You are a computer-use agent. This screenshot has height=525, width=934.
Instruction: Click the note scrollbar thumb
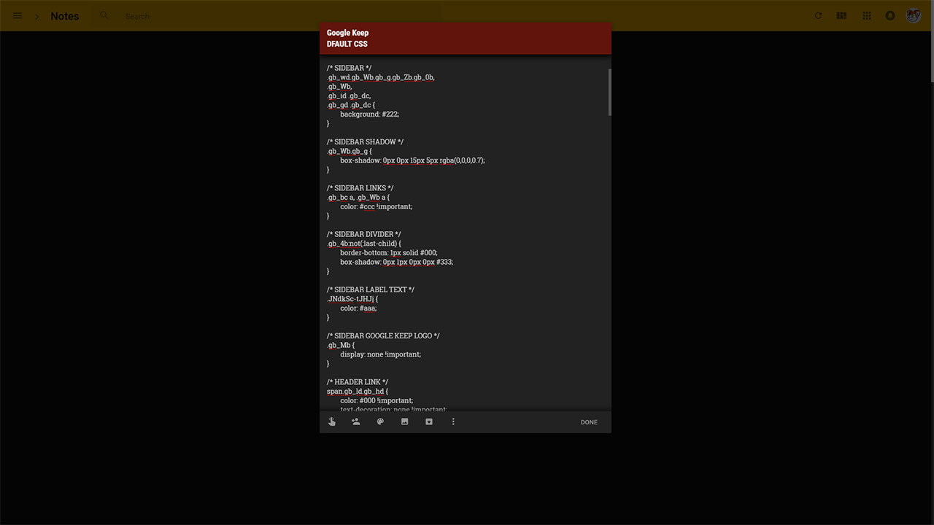[x=609, y=92]
